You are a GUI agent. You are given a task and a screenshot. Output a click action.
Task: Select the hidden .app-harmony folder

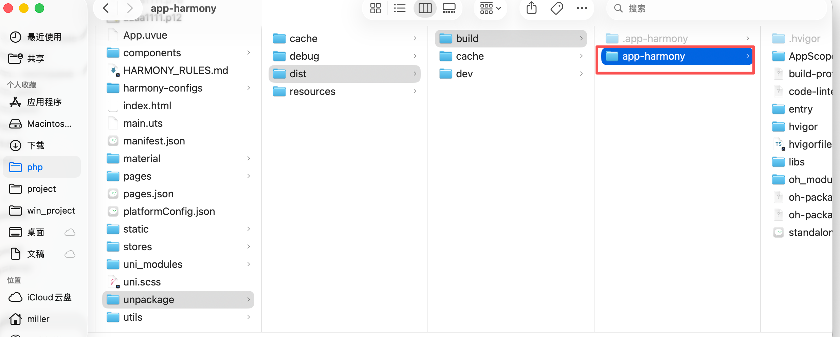point(677,39)
